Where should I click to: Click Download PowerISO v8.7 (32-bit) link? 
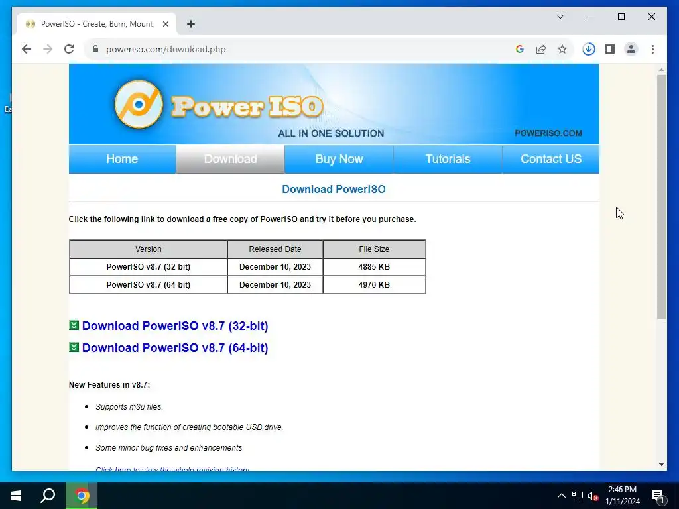175,326
